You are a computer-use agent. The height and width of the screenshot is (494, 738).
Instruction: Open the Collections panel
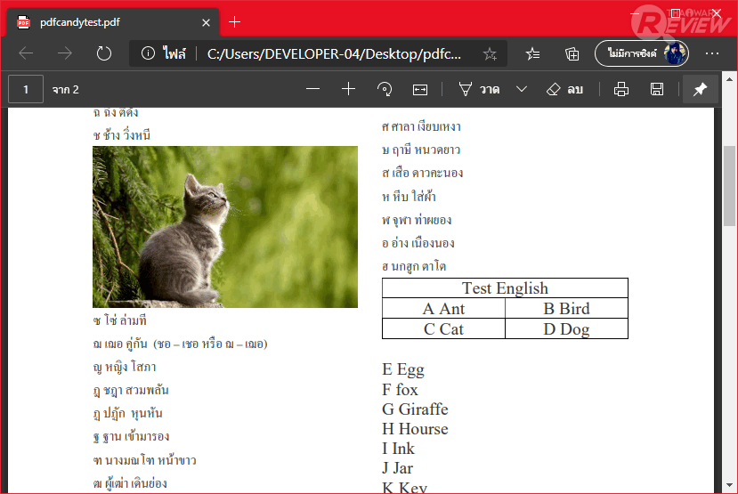pyautogui.click(x=572, y=53)
